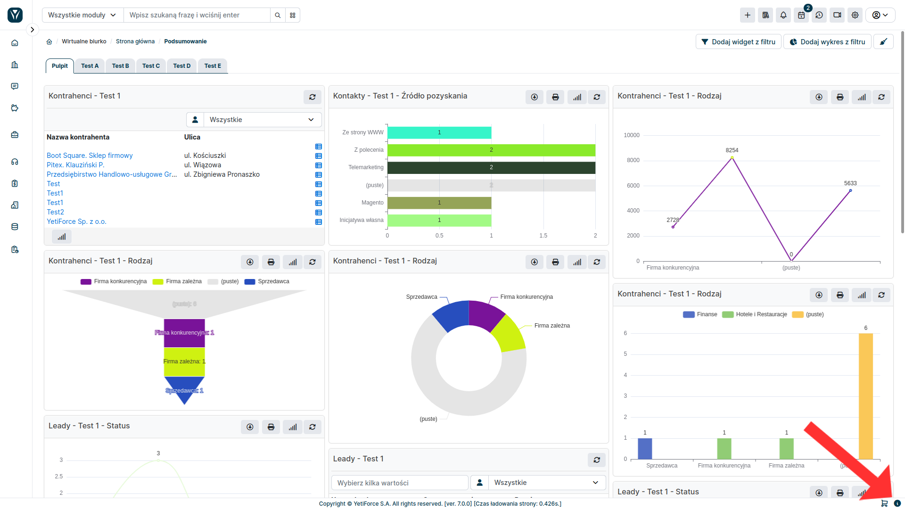The width and height of the screenshot is (905, 509).
Task: Toggle Firma zależna legend in funnel chart
Action: pyautogui.click(x=177, y=281)
